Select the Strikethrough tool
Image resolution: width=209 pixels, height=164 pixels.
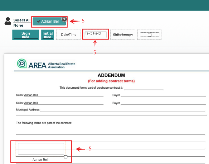[x=123, y=35]
